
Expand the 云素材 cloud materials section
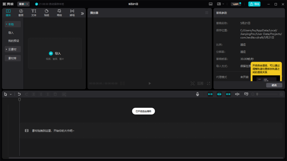[13, 49]
